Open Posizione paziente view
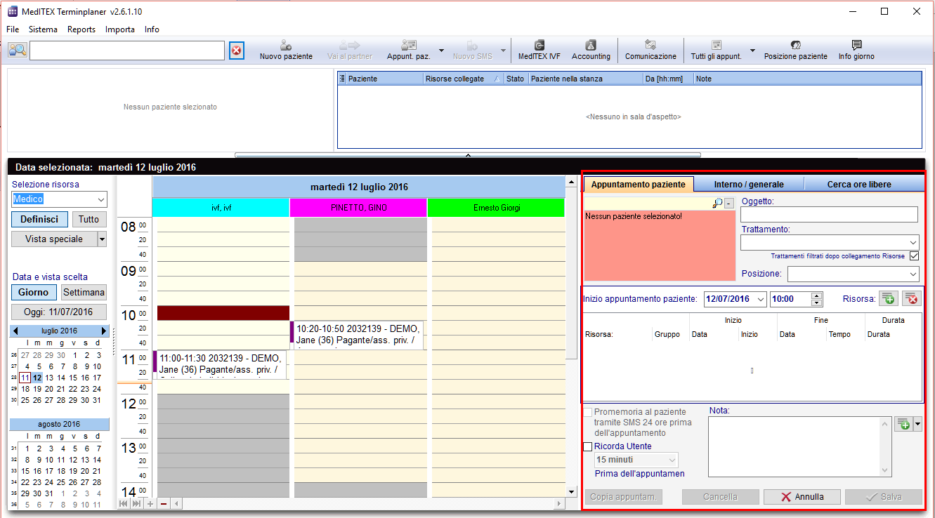 (x=795, y=50)
